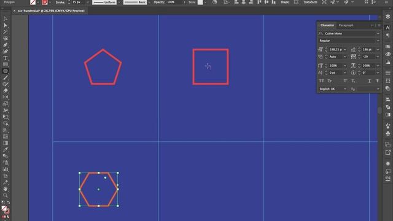Select the Pen tool in toolbar
Screen dimensions: 393x221
click(x=6, y=45)
